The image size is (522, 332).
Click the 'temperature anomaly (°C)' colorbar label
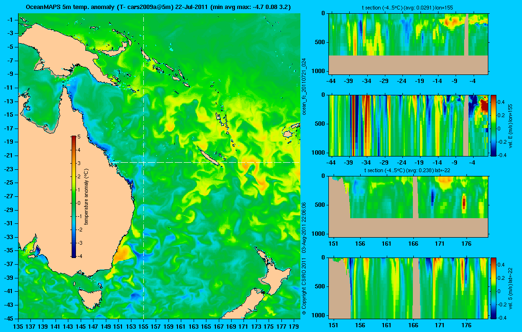pyautogui.click(x=86, y=197)
